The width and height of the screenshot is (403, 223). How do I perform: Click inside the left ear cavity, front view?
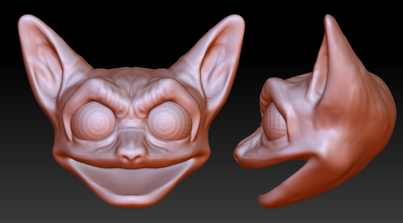pos(45,65)
